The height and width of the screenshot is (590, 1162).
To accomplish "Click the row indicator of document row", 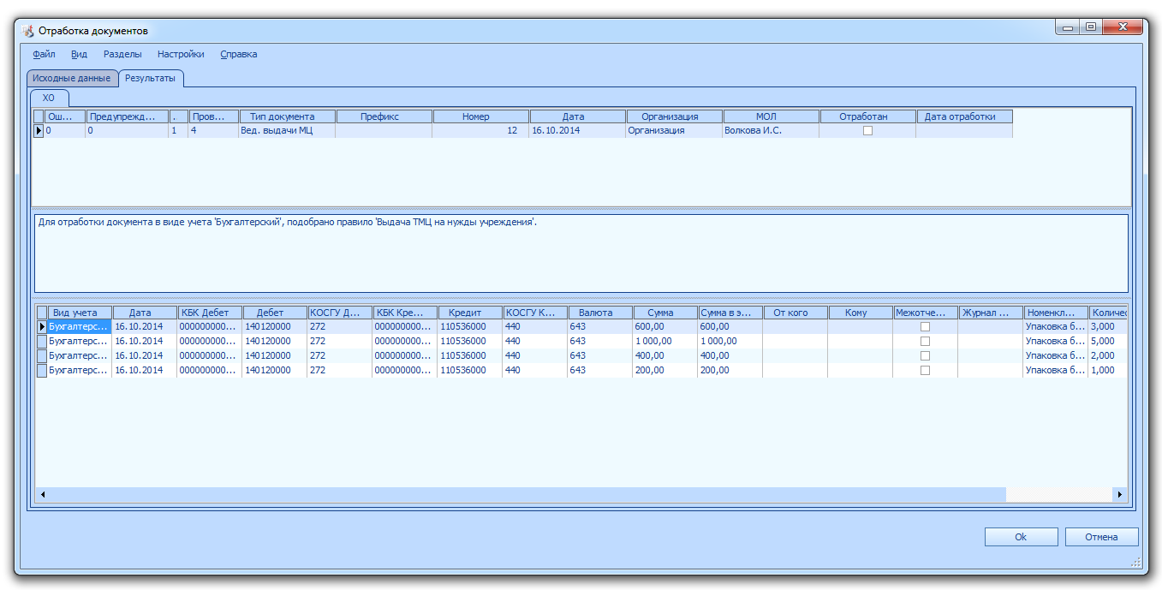I will 39,131.
